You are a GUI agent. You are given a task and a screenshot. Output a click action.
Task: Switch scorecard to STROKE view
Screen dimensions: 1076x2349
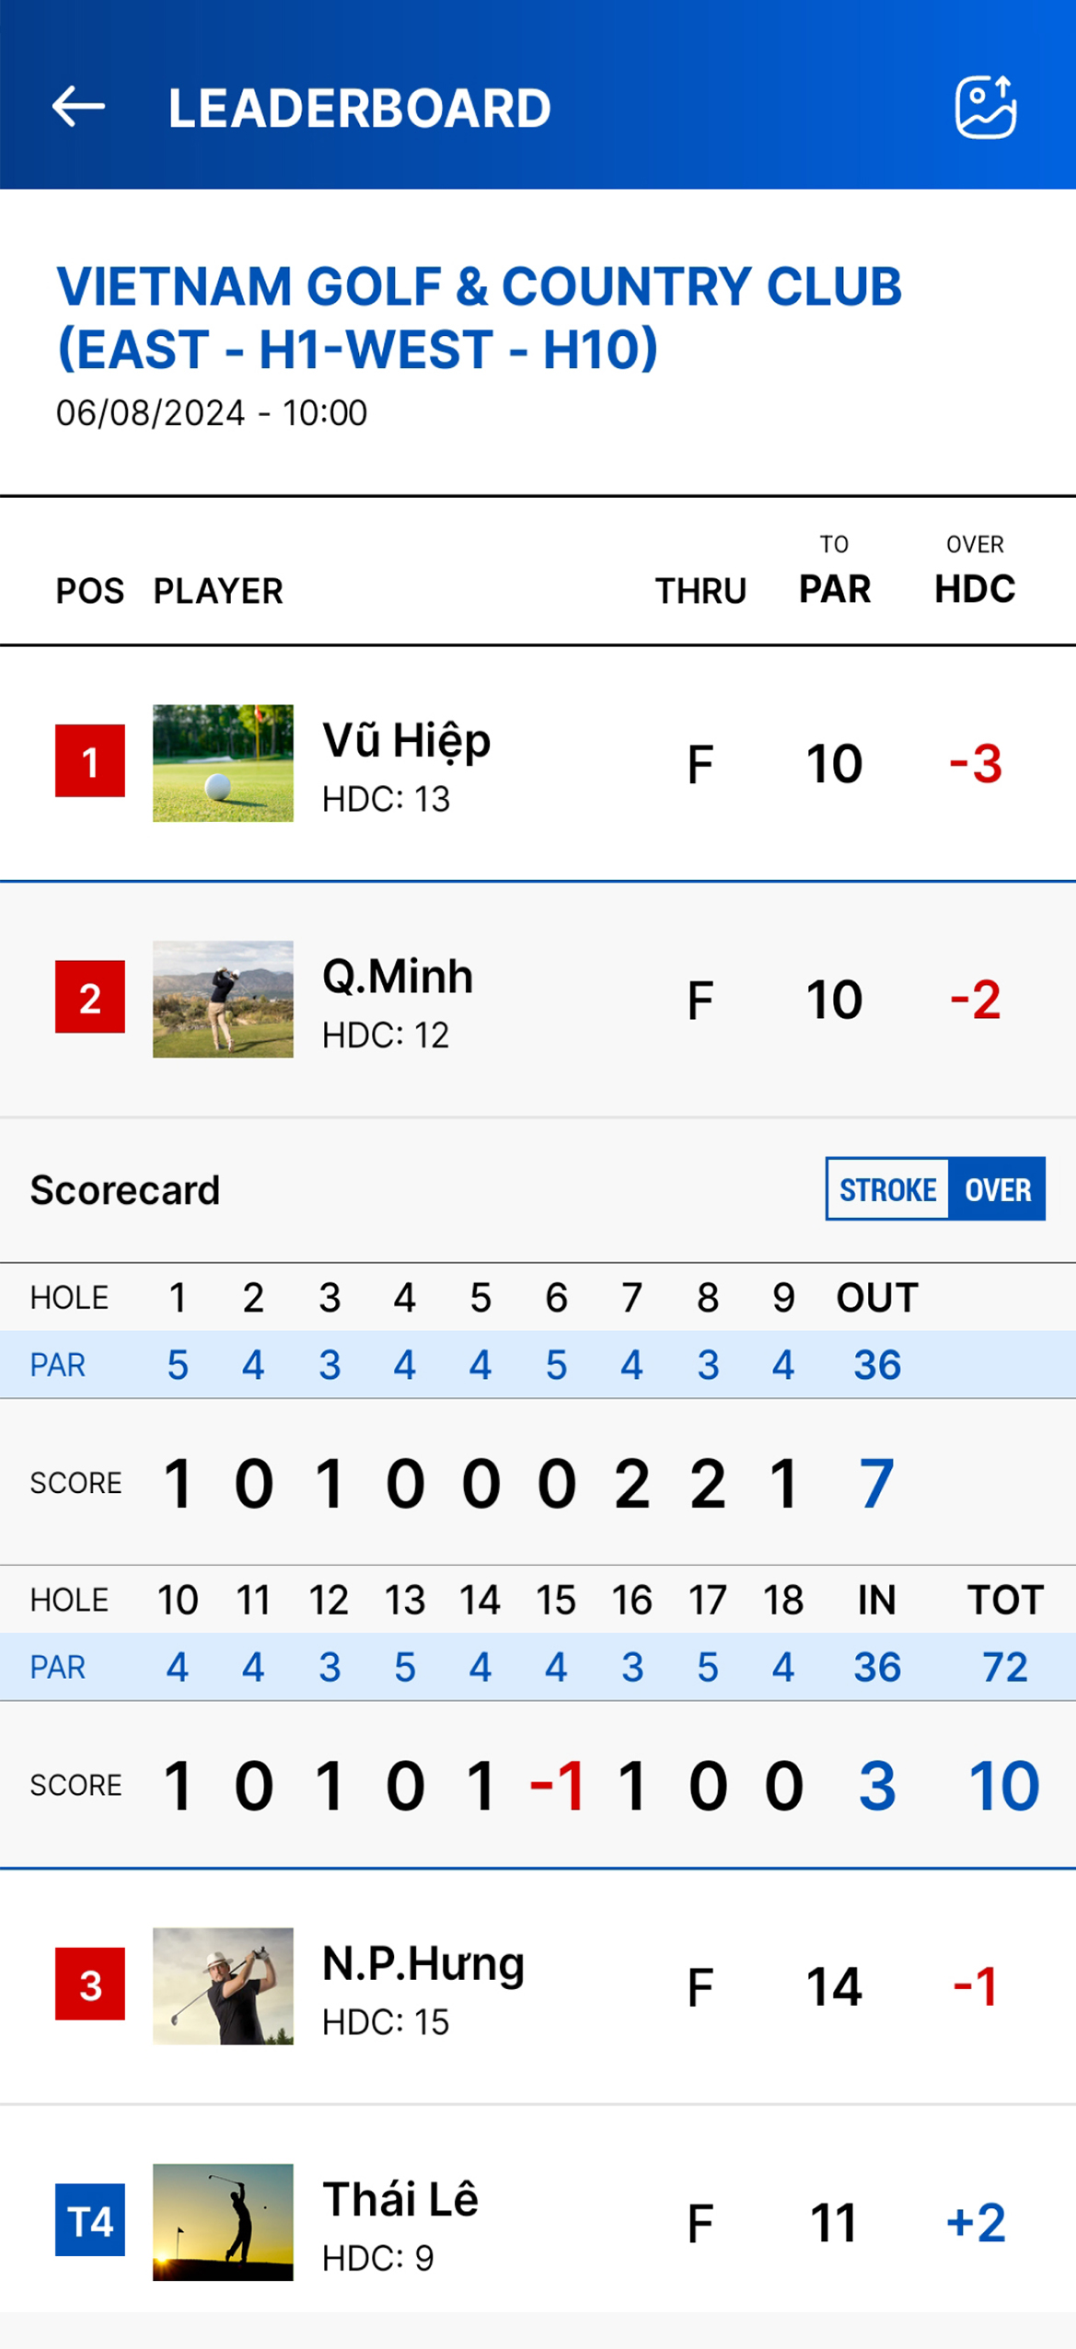[888, 1189]
